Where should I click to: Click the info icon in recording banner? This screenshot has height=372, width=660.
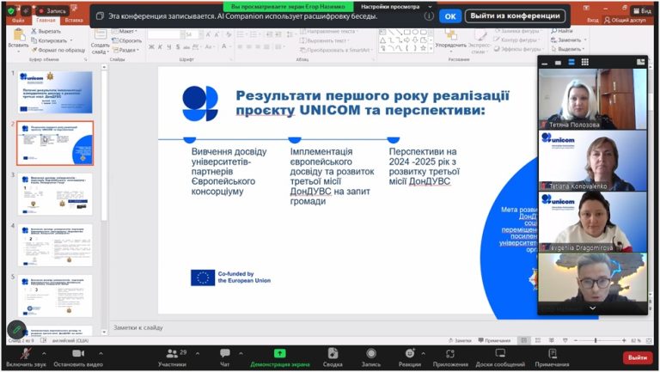[429, 16]
